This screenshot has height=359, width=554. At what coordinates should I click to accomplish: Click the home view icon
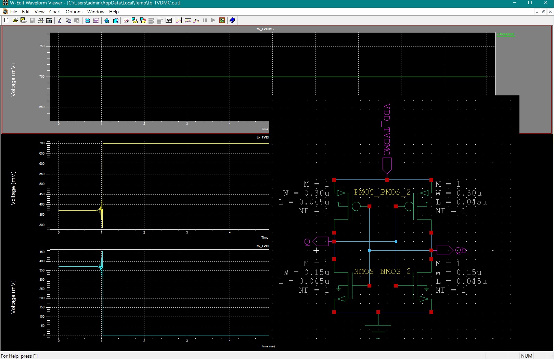[107, 21]
